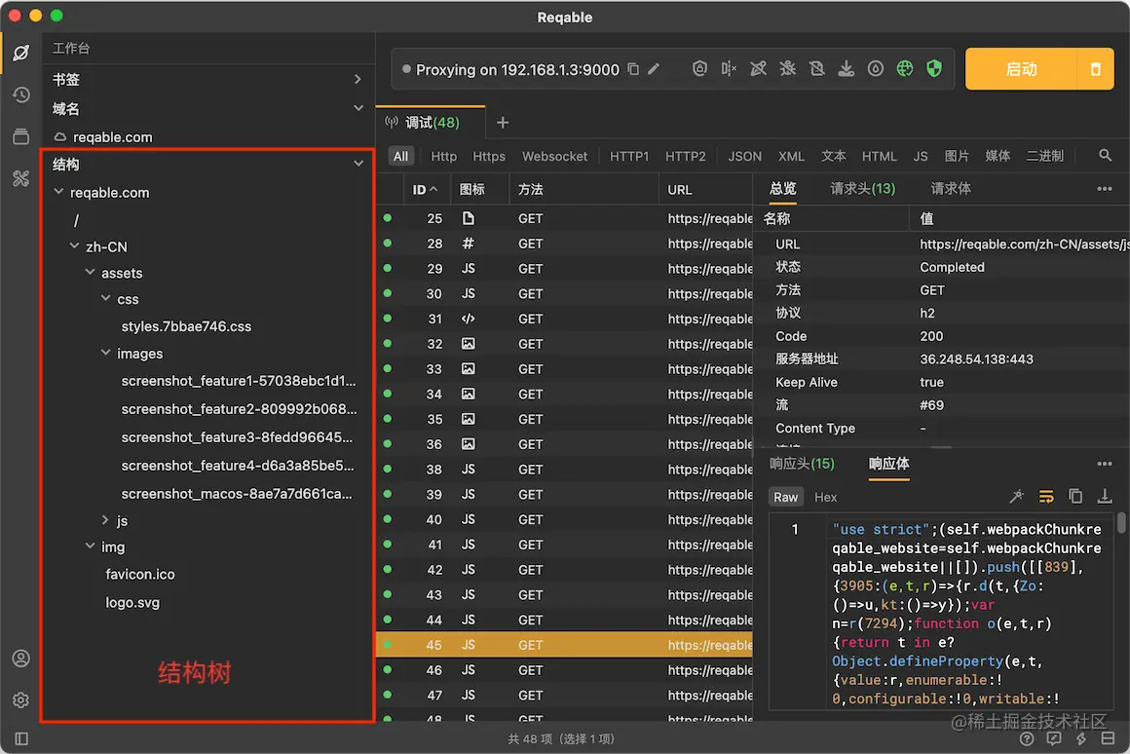The height and width of the screenshot is (754, 1130).
Task: Select styles.7bbae746.css in the tree
Action: click(x=186, y=326)
